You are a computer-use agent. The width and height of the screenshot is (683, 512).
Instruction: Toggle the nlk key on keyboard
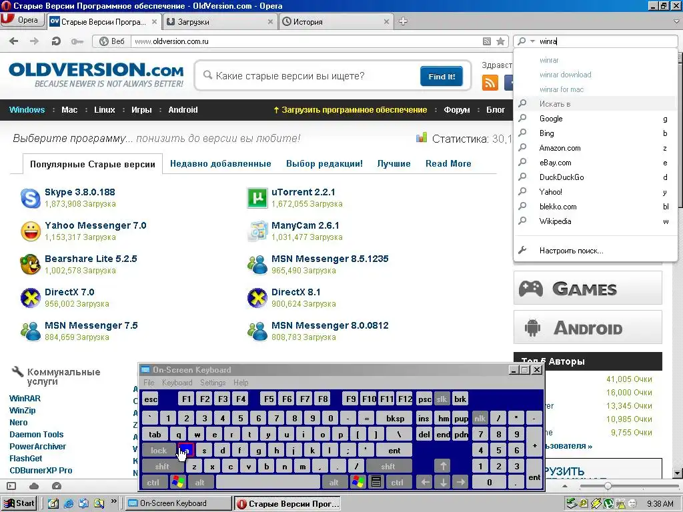pyautogui.click(x=480, y=419)
